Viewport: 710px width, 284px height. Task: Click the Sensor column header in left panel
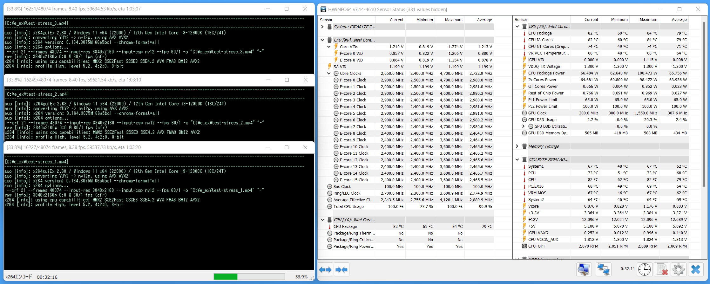click(347, 20)
